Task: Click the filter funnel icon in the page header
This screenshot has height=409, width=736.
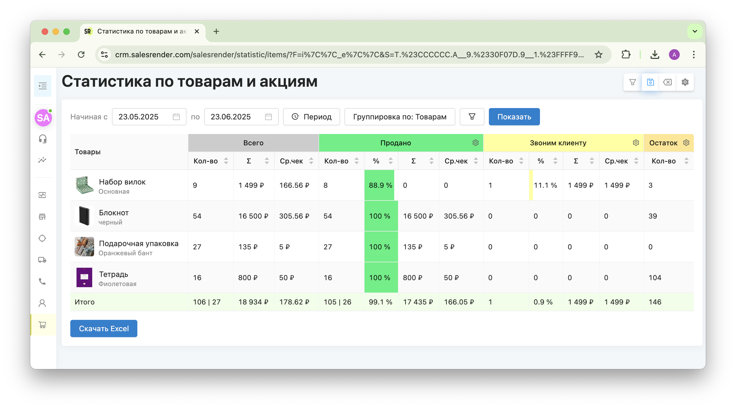Action: pyautogui.click(x=632, y=82)
